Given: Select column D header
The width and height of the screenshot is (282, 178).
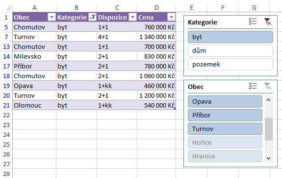Looking at the screenshot, I should 156,7.
